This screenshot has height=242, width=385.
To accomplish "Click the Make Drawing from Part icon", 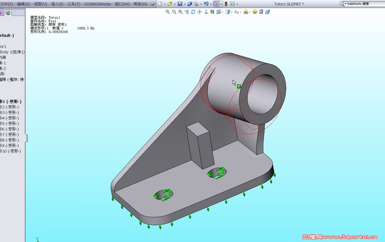I will (x=190, y=4).
